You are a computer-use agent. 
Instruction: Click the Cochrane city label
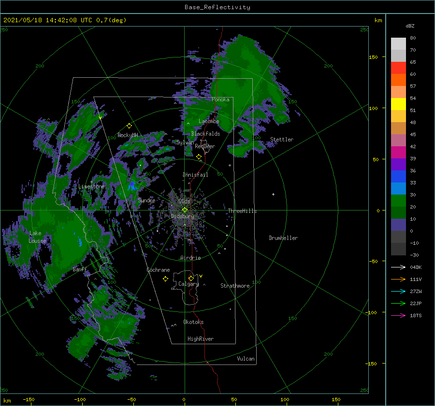point(158,270)
